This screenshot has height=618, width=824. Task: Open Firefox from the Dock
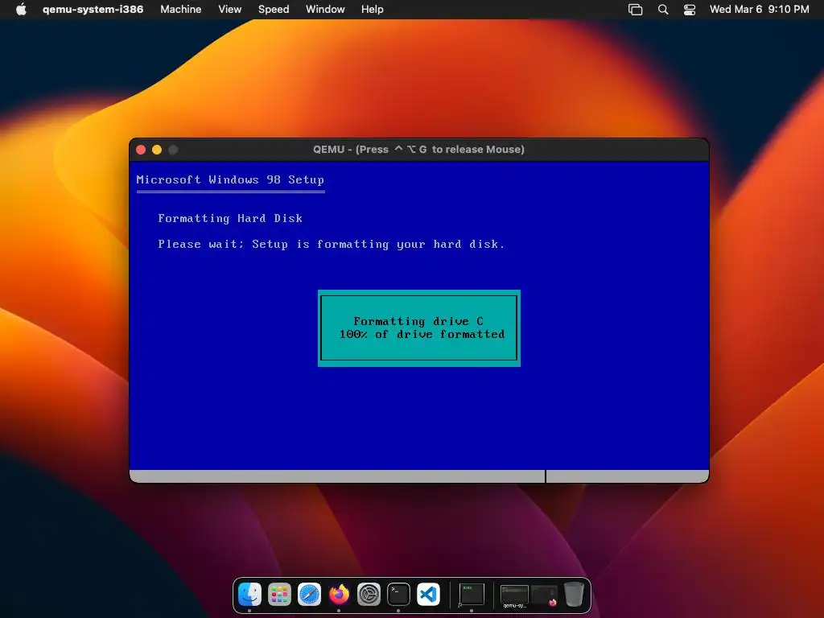(339, 595)
